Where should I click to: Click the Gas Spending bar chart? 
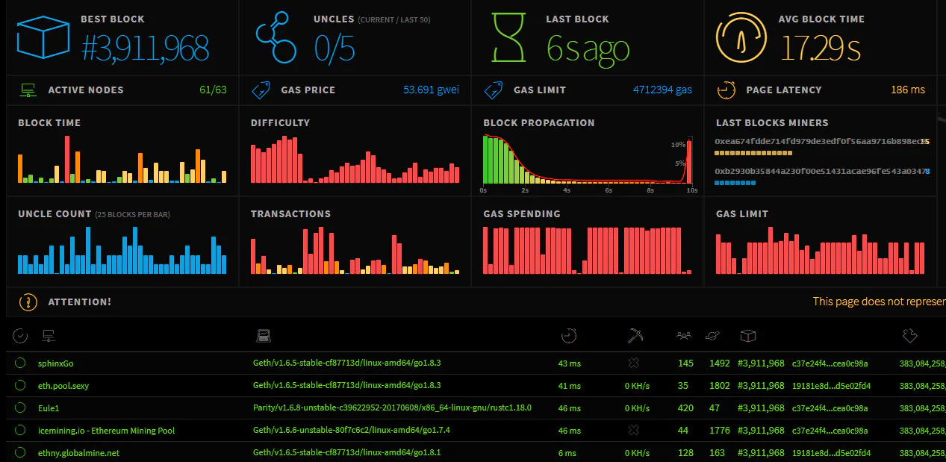pos(588,251)
